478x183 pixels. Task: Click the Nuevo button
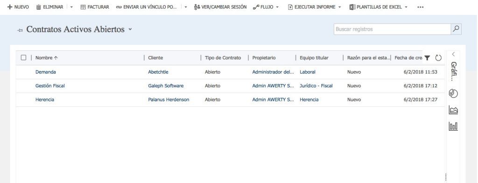click(18, 7)
